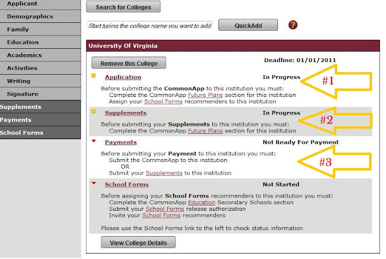The width and height of the screenshot is (386, 259).
Task: Click the red help question mark icon
Action: click(293, 25)
